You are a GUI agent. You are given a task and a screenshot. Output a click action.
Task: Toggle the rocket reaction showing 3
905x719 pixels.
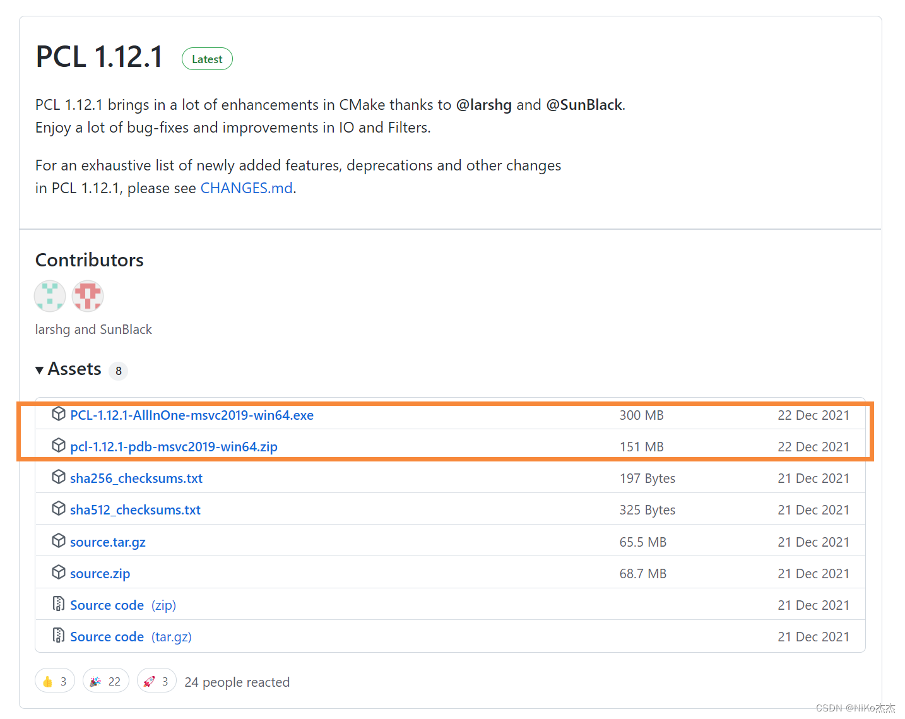157,680
